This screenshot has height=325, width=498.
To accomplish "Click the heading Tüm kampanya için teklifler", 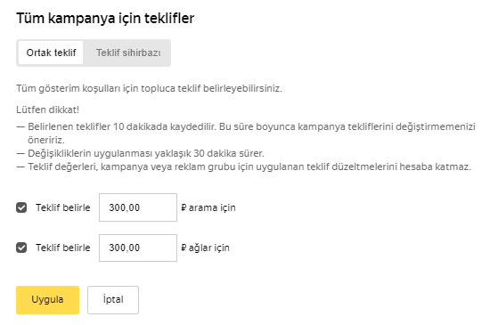I will [x=105, y=18].
